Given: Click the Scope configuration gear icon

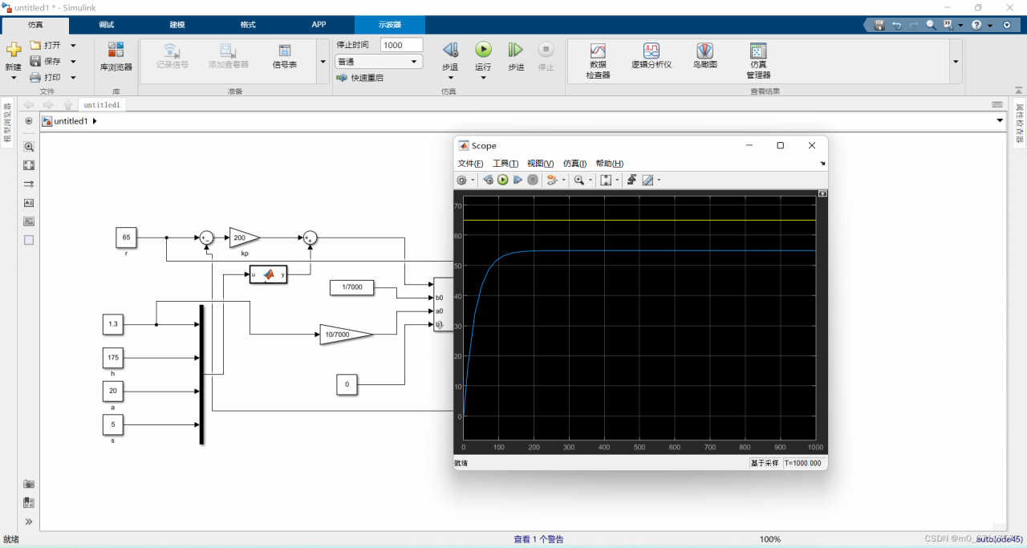Looking at the screenshot, I should click(x=461, y=181).
